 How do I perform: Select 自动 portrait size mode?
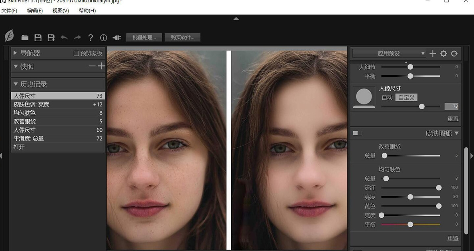coord(387,98)
